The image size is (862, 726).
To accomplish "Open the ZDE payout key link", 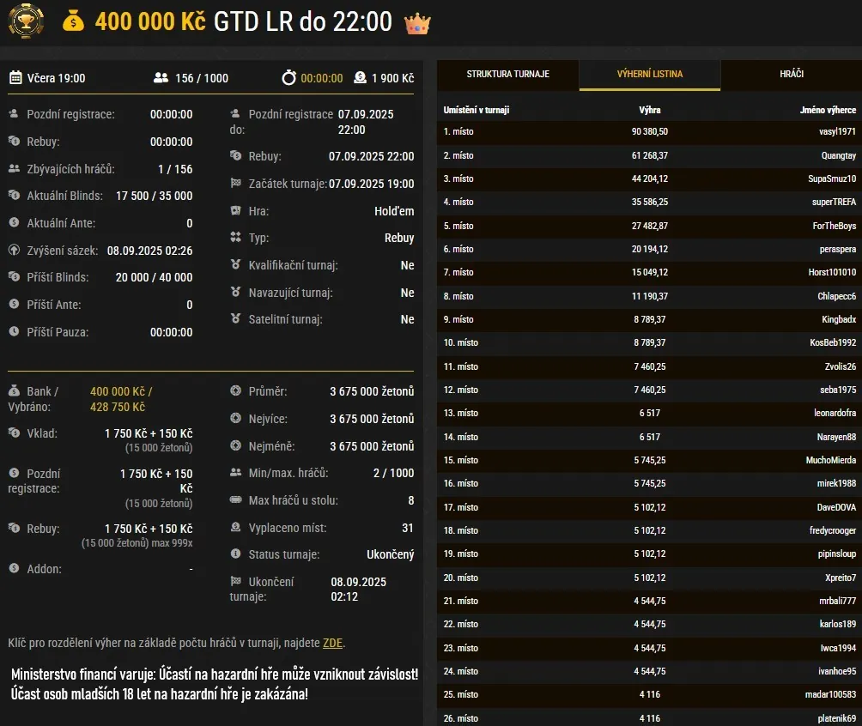I will tap(332, 643).
